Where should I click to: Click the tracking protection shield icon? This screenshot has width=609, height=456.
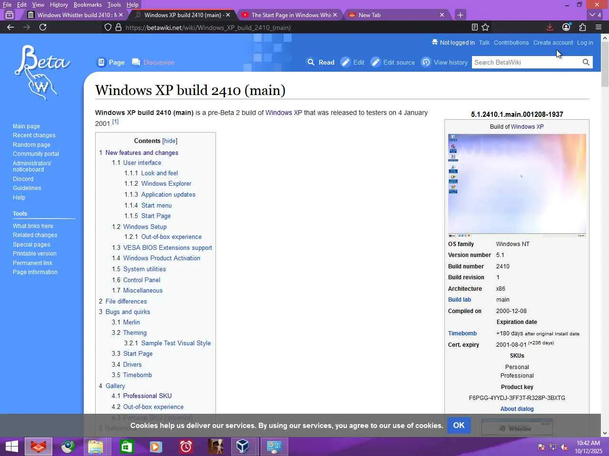[x=108, y=27]
